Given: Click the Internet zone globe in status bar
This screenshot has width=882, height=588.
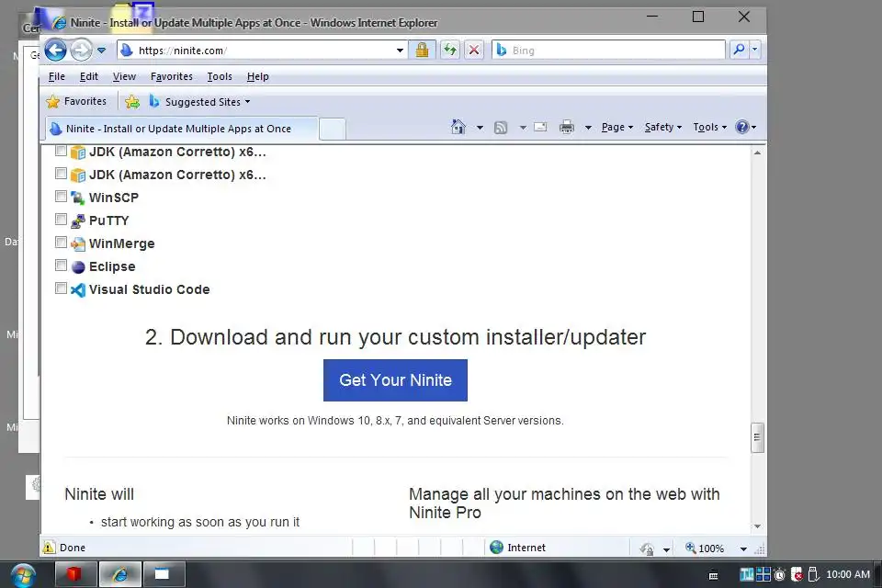Looking at the screenshot, I should click(497, 548).
